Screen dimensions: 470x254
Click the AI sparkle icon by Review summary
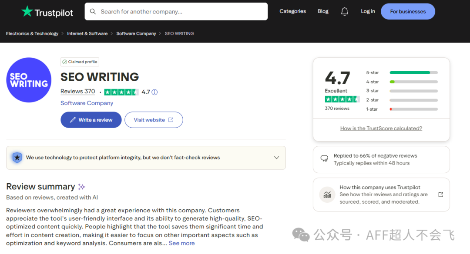81,187
